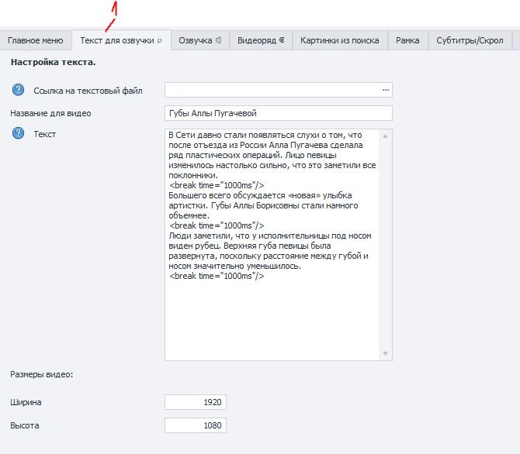Open the Рамка tab
Viewport: 520px width, 454px height.
[407, 40]
